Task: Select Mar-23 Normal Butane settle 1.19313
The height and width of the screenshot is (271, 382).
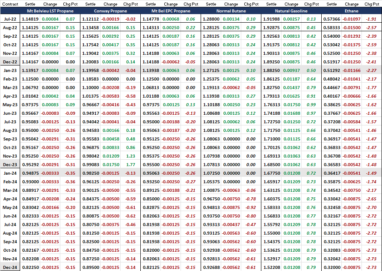Action: click(211, 88)
